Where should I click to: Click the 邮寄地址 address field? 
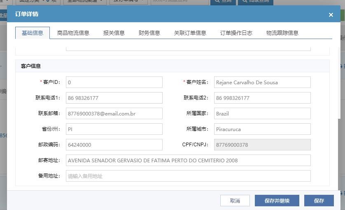188,160
